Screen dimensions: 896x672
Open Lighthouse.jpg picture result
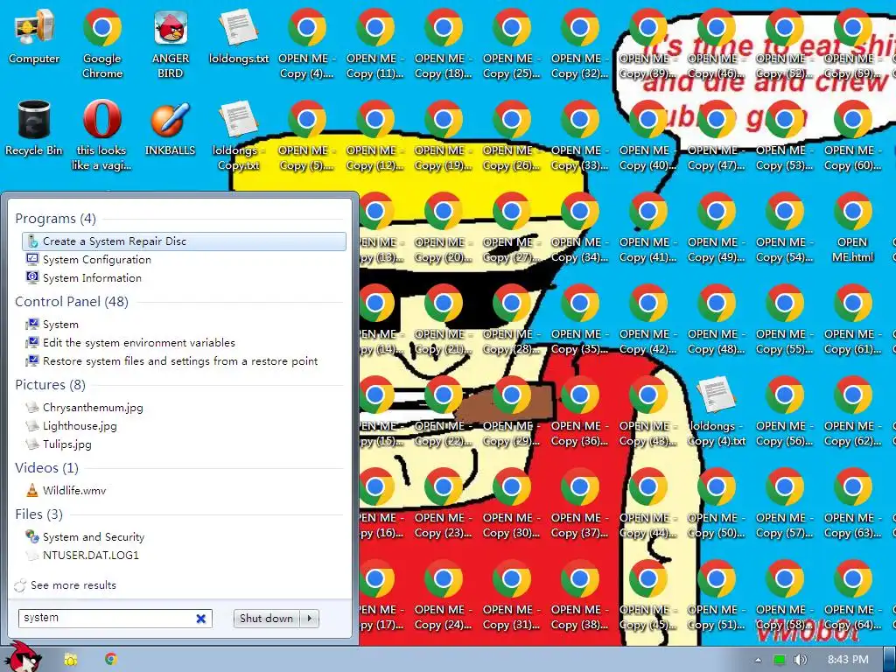coord(184,425)
